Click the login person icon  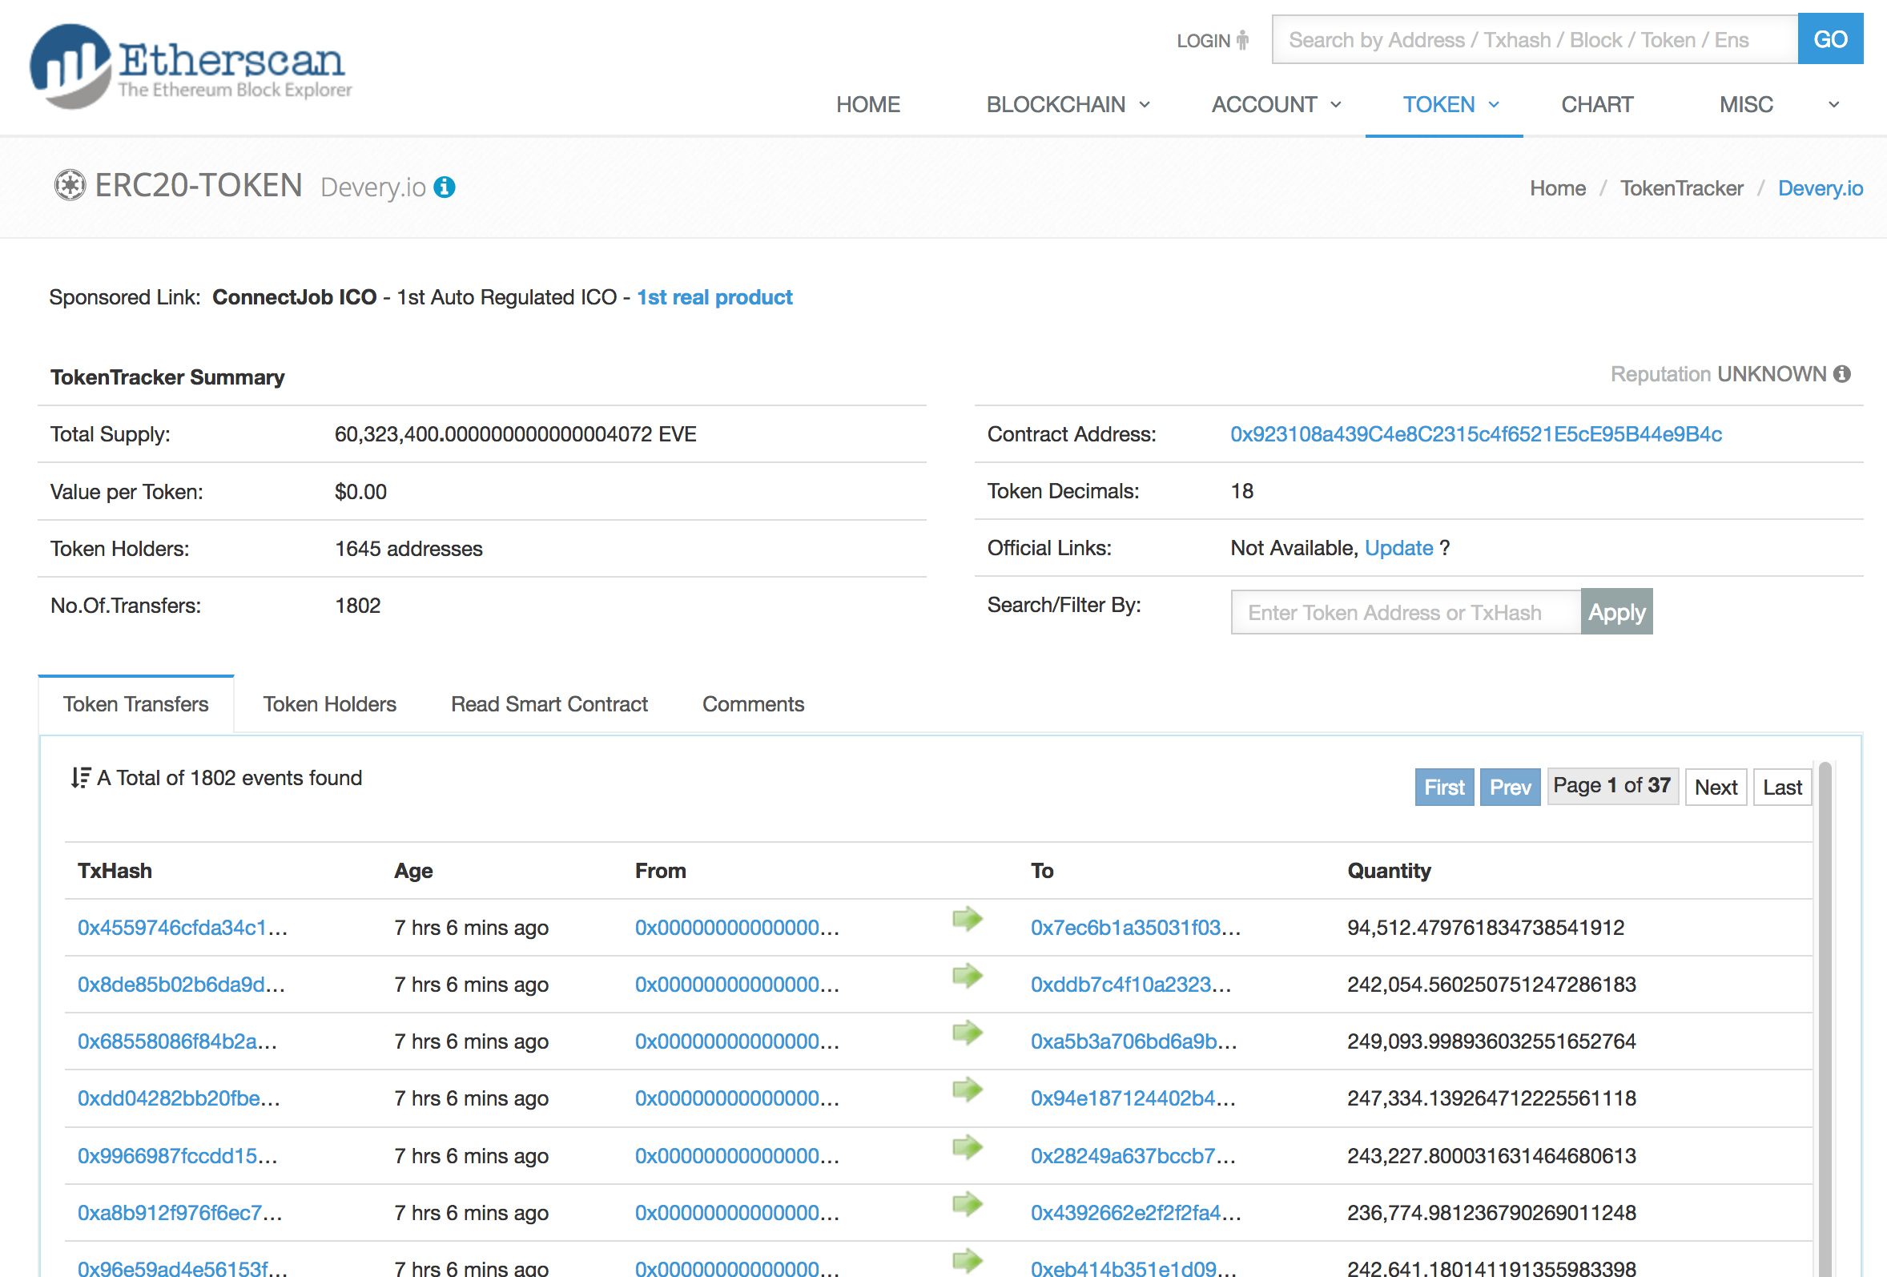(1242, 41)
